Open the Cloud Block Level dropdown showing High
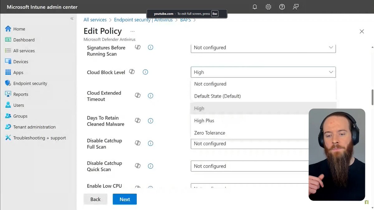 point(263,72)
